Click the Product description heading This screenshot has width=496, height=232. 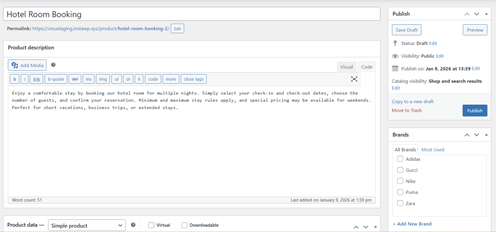click(31, 47)
